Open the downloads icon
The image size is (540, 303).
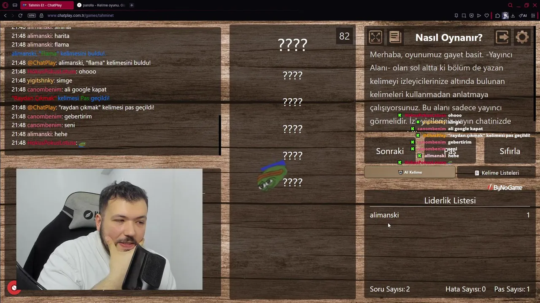(513, 16)
